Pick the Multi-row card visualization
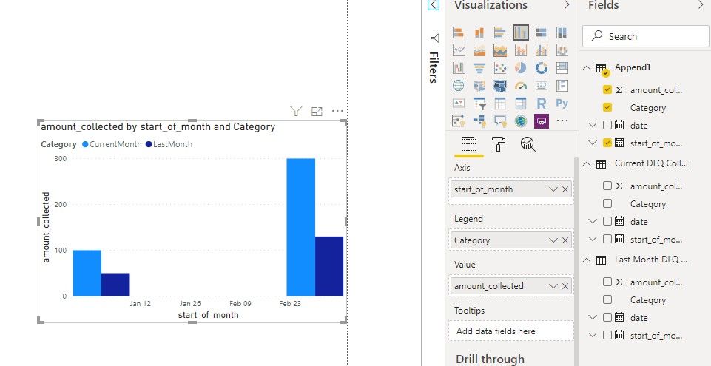 click(562, 86)
